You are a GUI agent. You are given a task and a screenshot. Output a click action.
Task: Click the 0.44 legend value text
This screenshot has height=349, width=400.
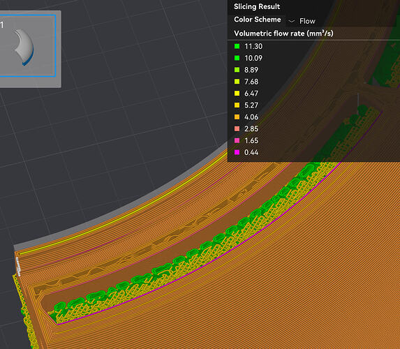[251, 152]
